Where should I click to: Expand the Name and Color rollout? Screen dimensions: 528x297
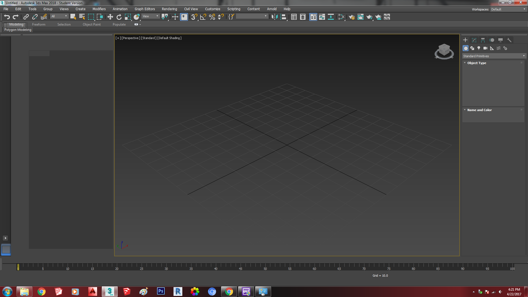tap(479, 109)
